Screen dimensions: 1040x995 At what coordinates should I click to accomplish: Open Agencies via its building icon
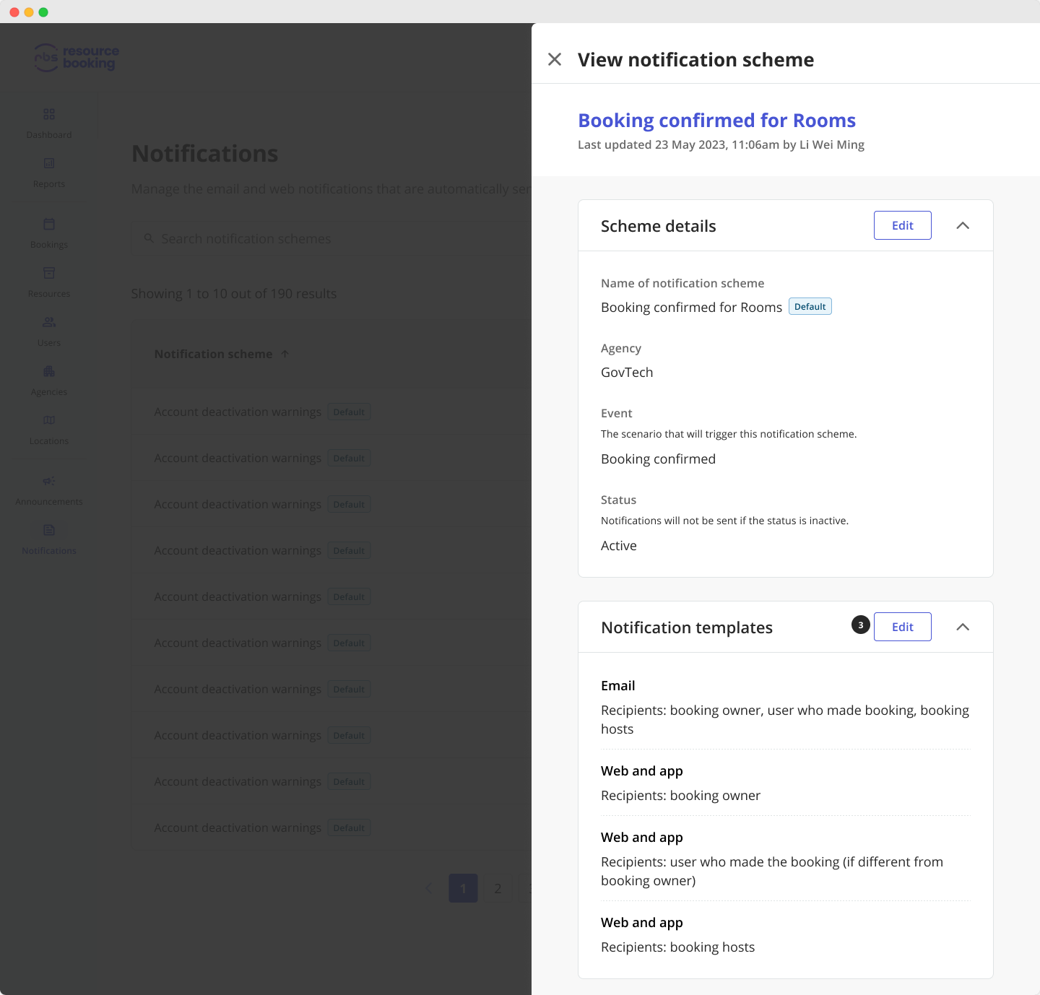tap(48, 370)
